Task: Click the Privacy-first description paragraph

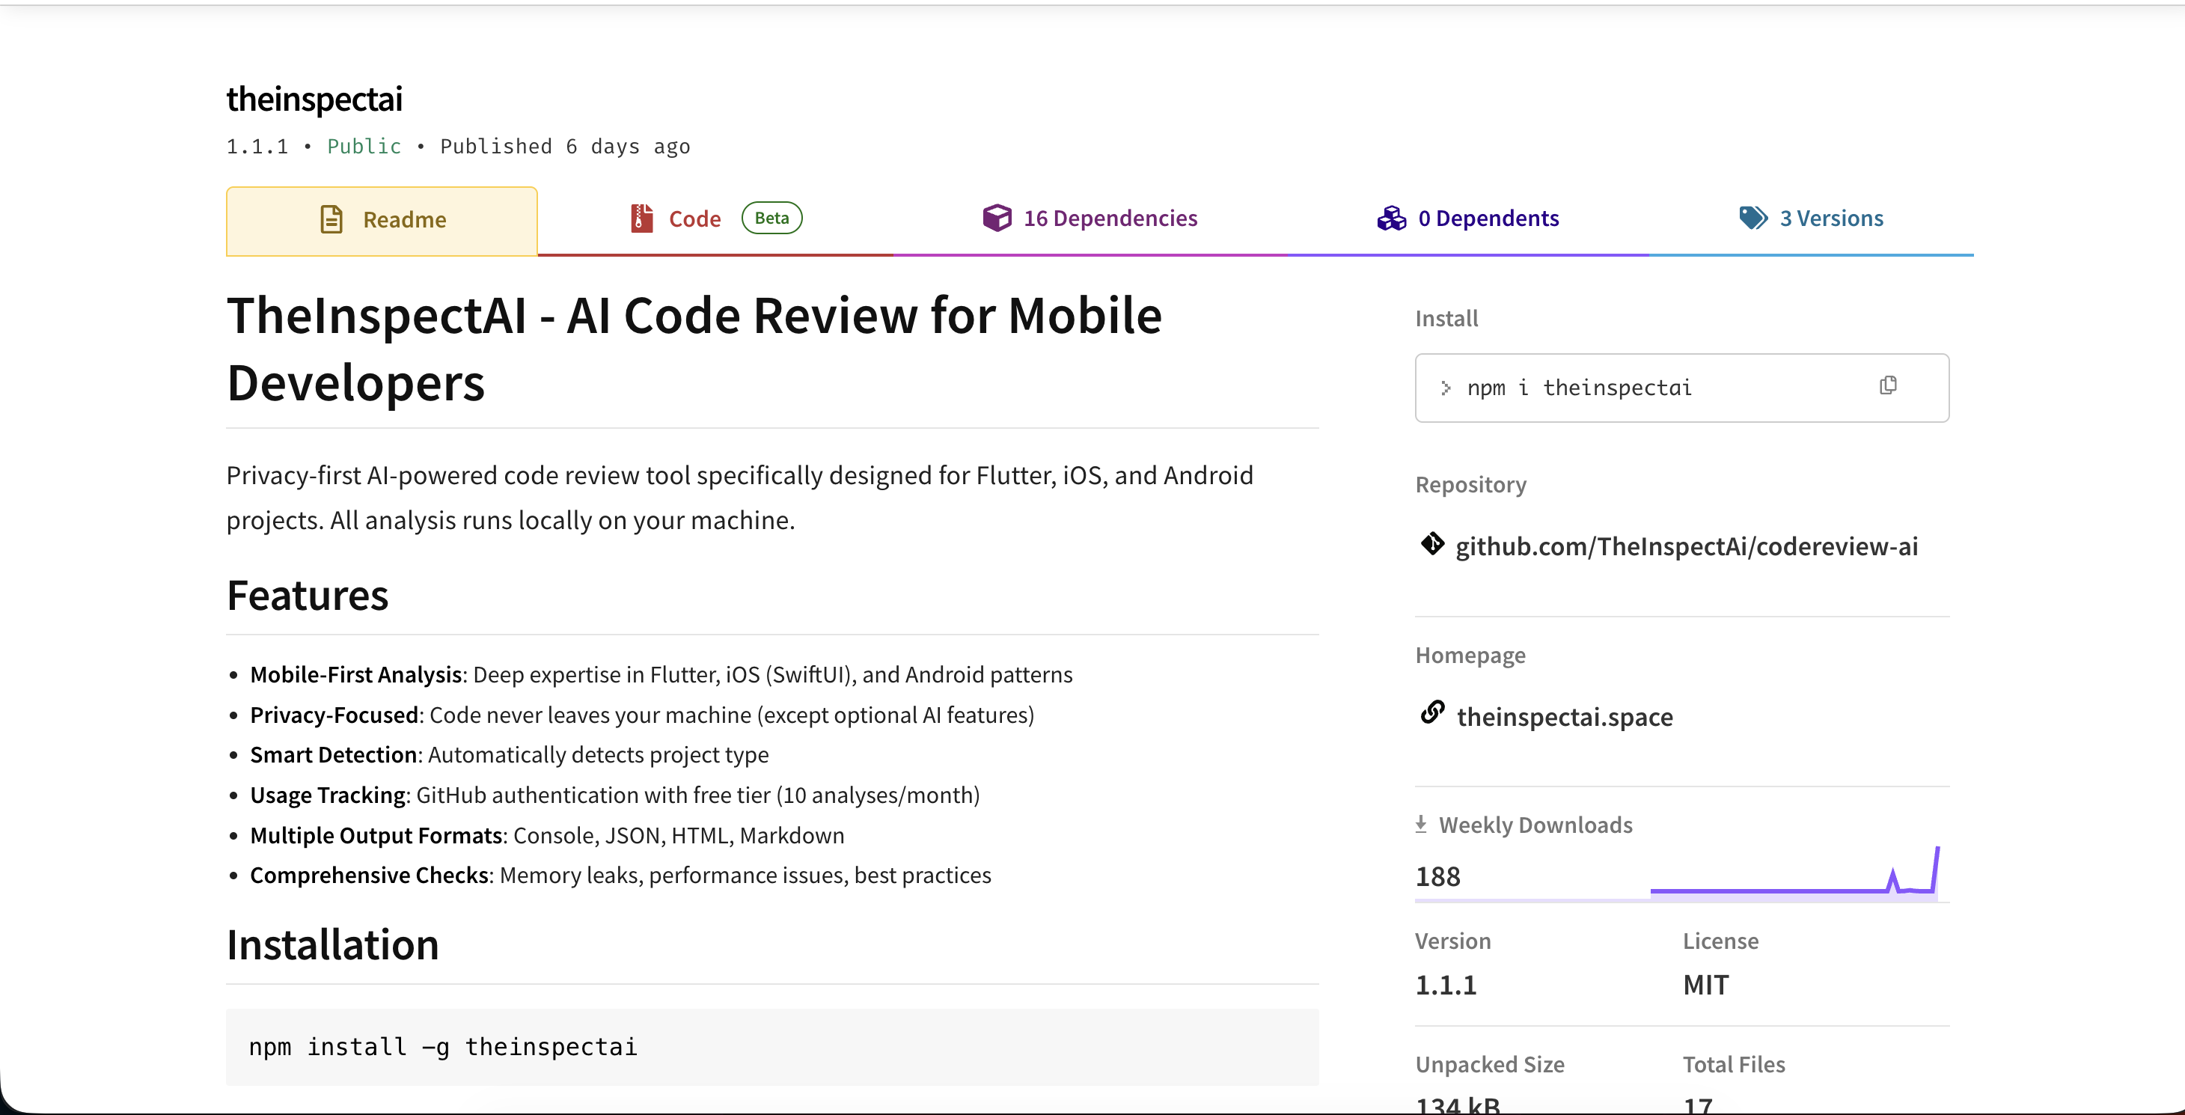Action: pos(739,498)
